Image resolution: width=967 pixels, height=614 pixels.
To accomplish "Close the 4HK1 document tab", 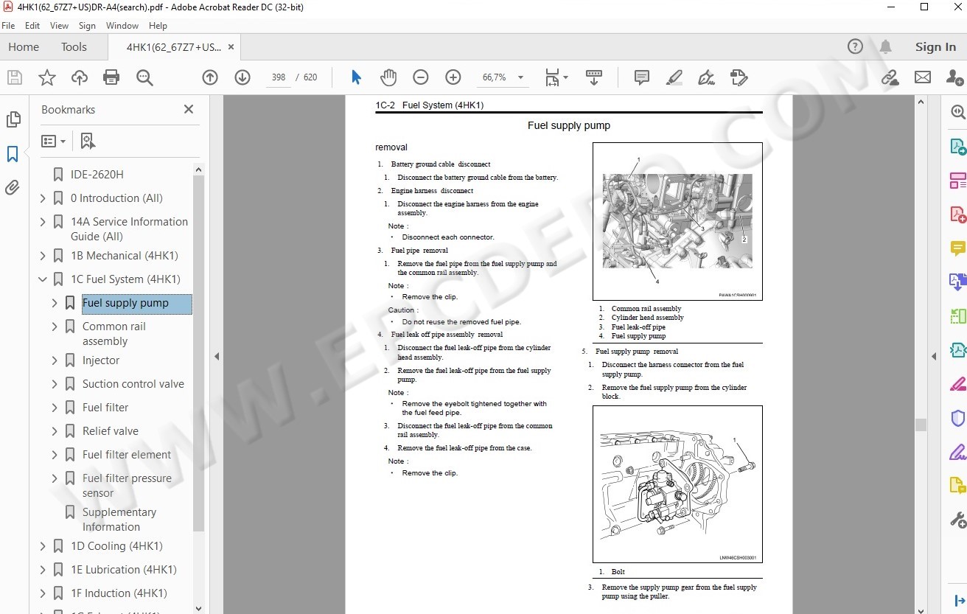I will 231,46.
